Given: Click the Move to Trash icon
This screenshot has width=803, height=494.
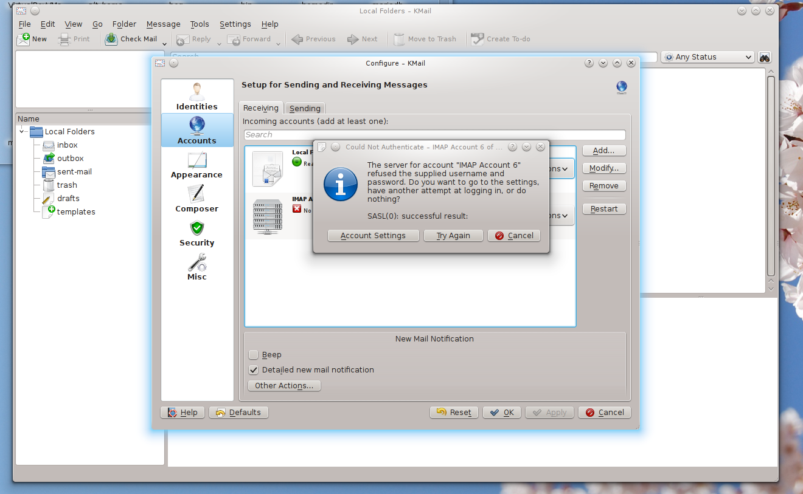Looking at the screenshot, I should click(399, 39).
